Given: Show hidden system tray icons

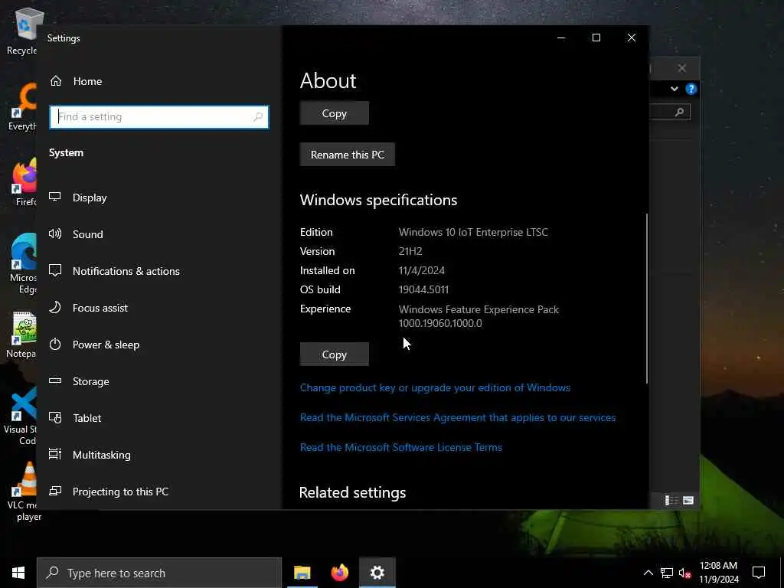Looking at the screenshot, I should click(x=648, y=573).
